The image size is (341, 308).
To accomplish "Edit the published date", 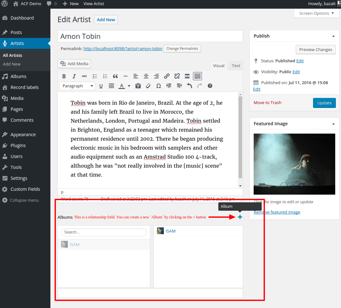I will tap(257, 89).
